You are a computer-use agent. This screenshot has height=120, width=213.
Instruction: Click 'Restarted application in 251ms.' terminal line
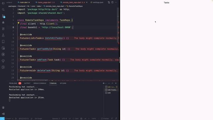(x=27, y=98)
